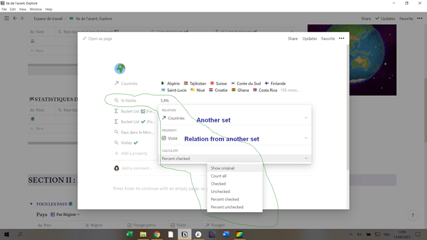The image size is (427, 240).
Task: Open Notion from the taskbar
Action: (184, 234)
